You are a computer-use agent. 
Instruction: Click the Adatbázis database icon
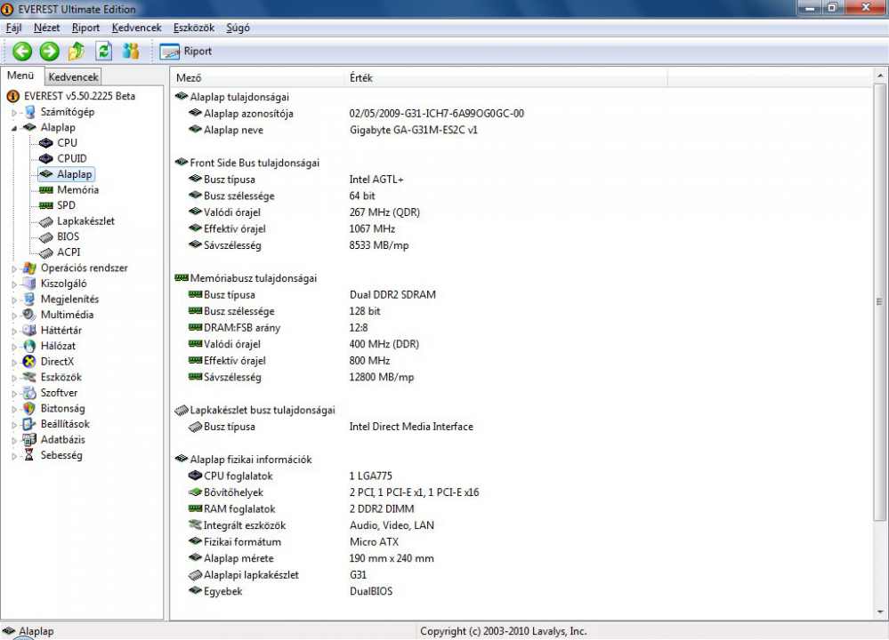point(29,439)
